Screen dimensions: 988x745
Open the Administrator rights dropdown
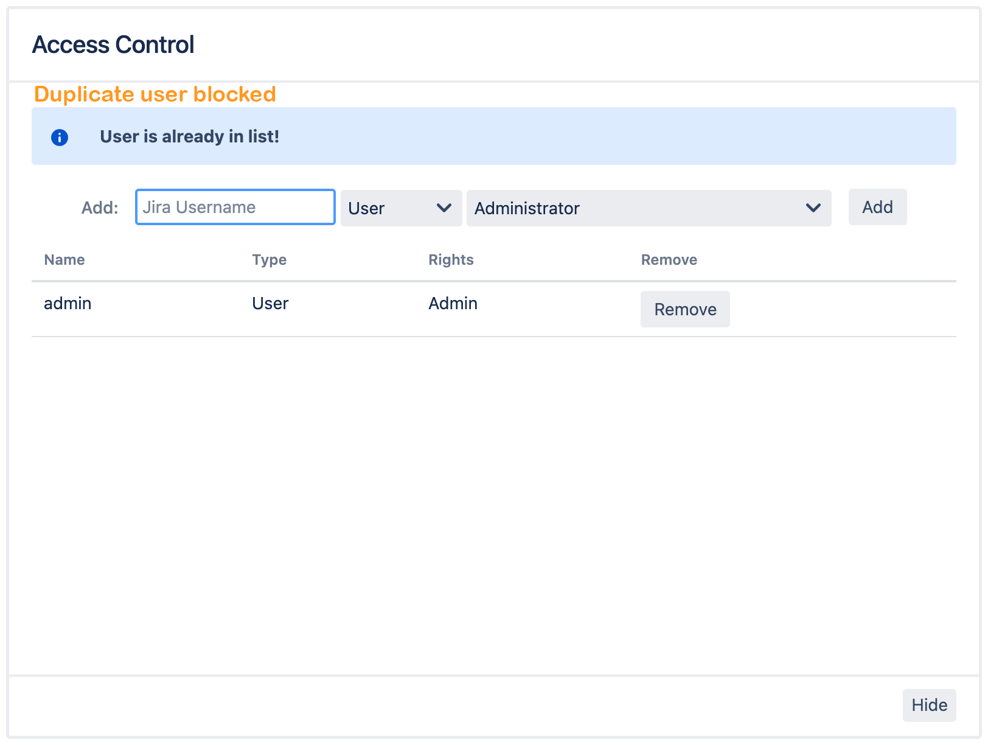pyautogui.click(x=648, y=208)
